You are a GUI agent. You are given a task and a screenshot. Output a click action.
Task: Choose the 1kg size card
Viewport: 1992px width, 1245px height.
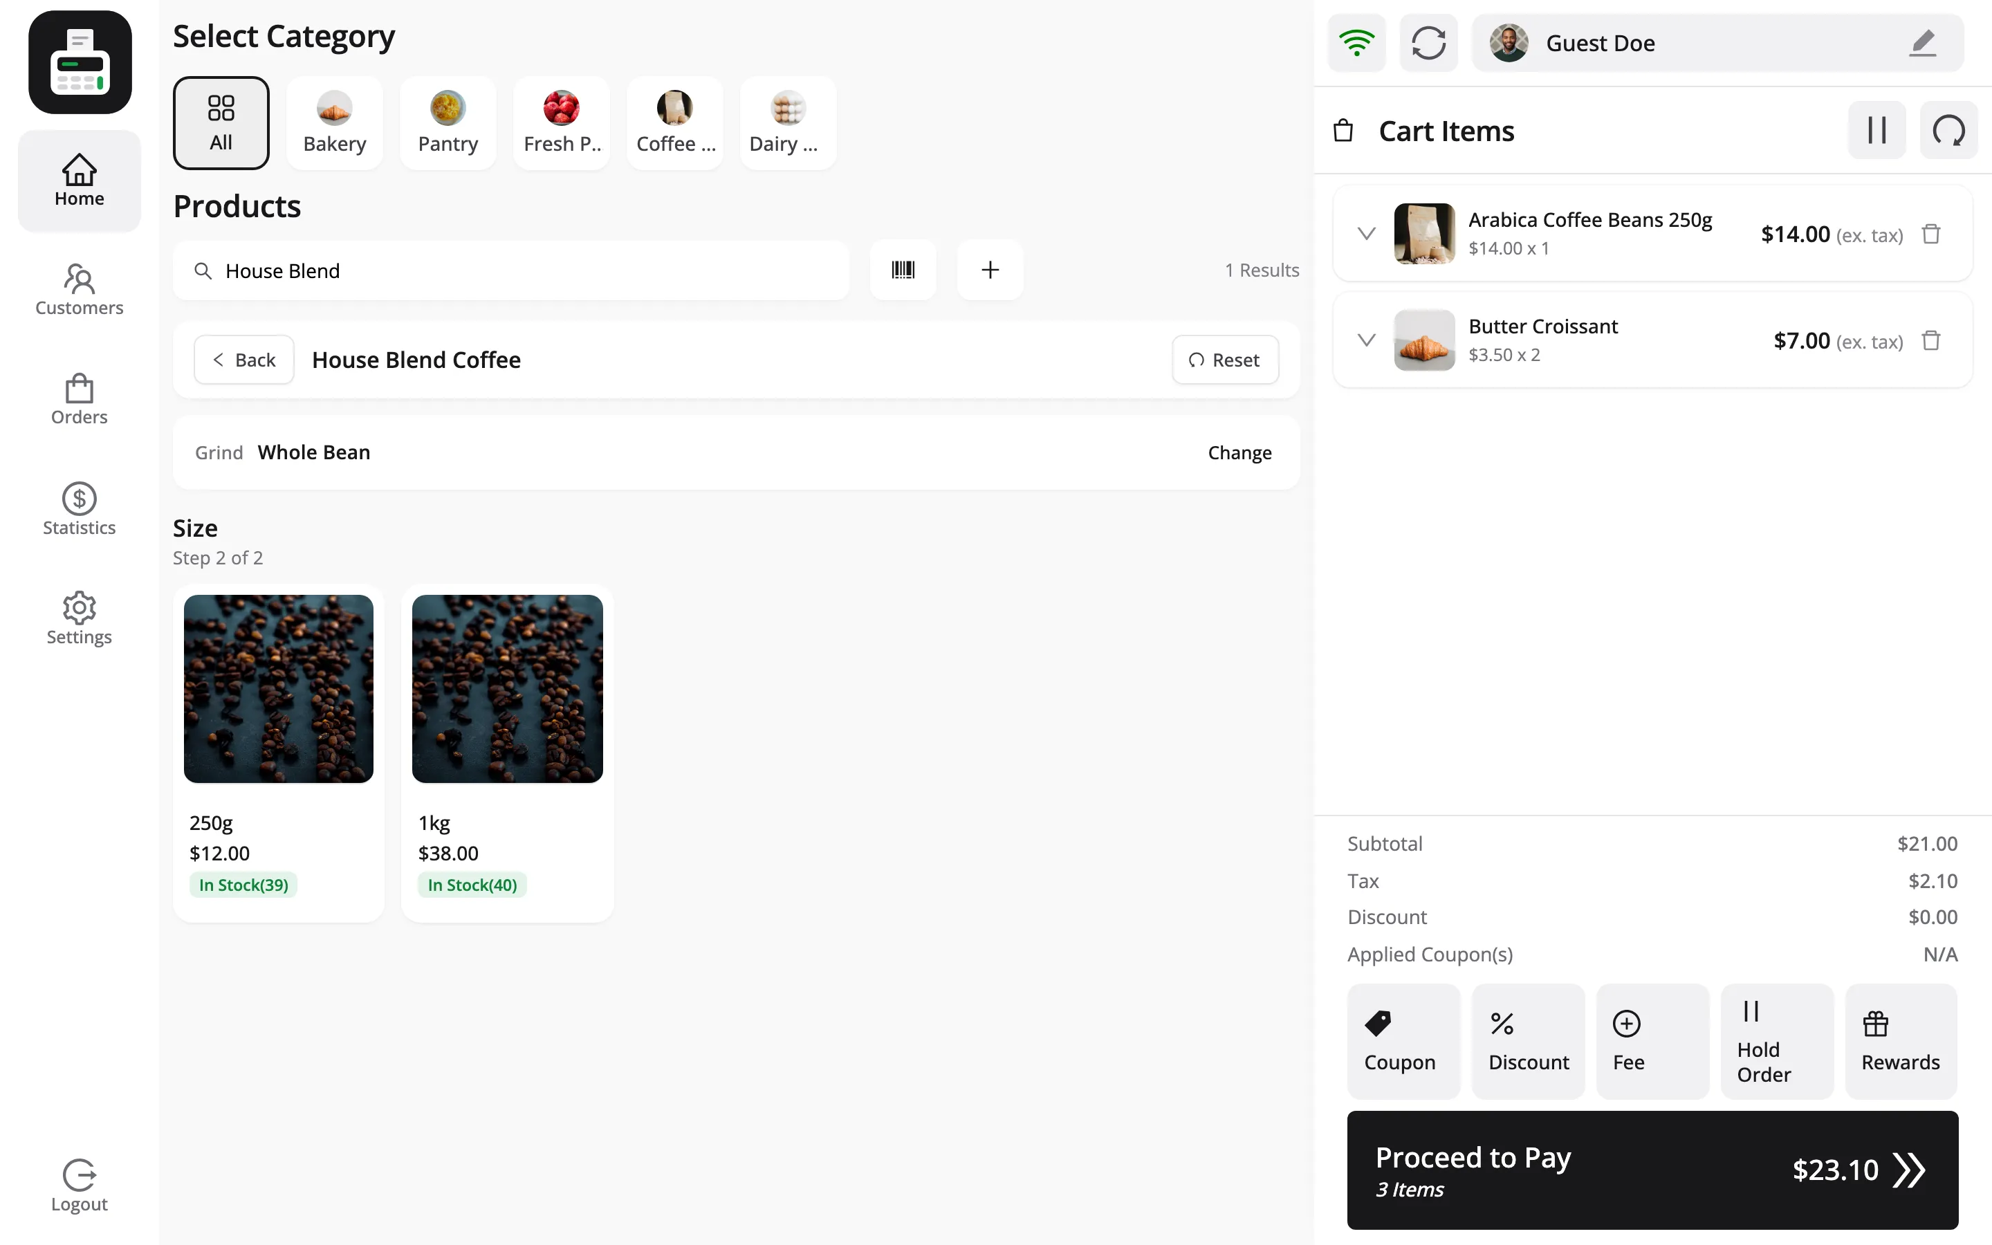click(507, 753)
